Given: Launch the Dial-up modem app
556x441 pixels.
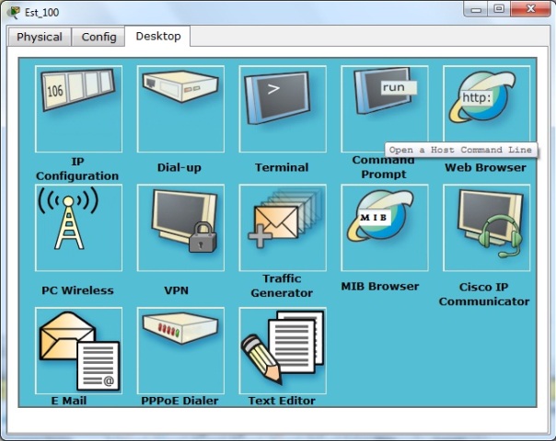Looking at the screenshot, I should coord(180,108).
